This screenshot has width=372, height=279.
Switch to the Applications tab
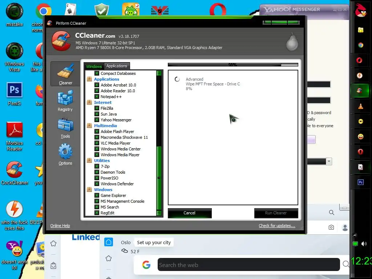coord(117,66)
